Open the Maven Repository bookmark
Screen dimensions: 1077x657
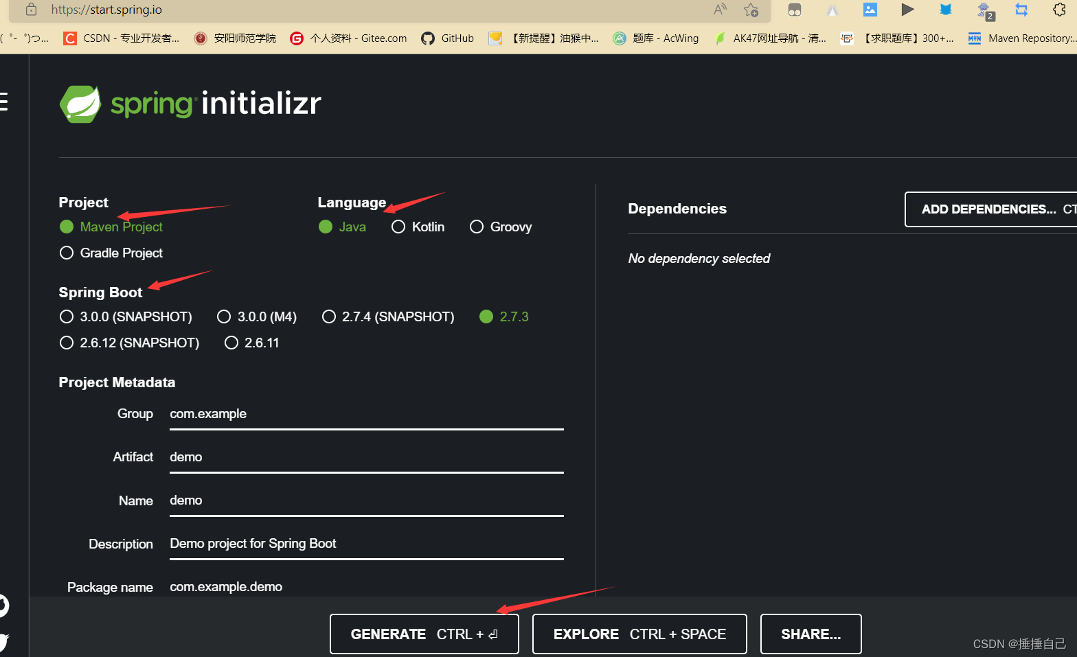click(1022, 38)
